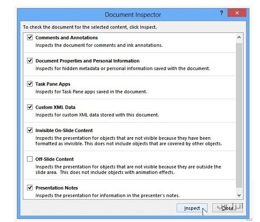Uncheck the Comments and Annotations checkbox
Screen dimensions: 260x222
(30, 38)
